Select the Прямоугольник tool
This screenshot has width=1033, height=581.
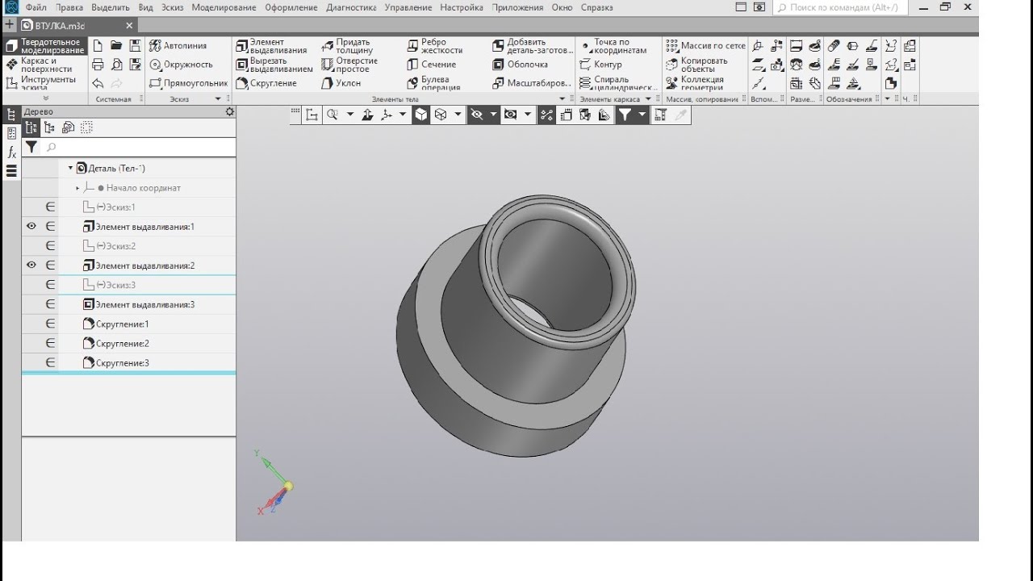pos(189,83)
